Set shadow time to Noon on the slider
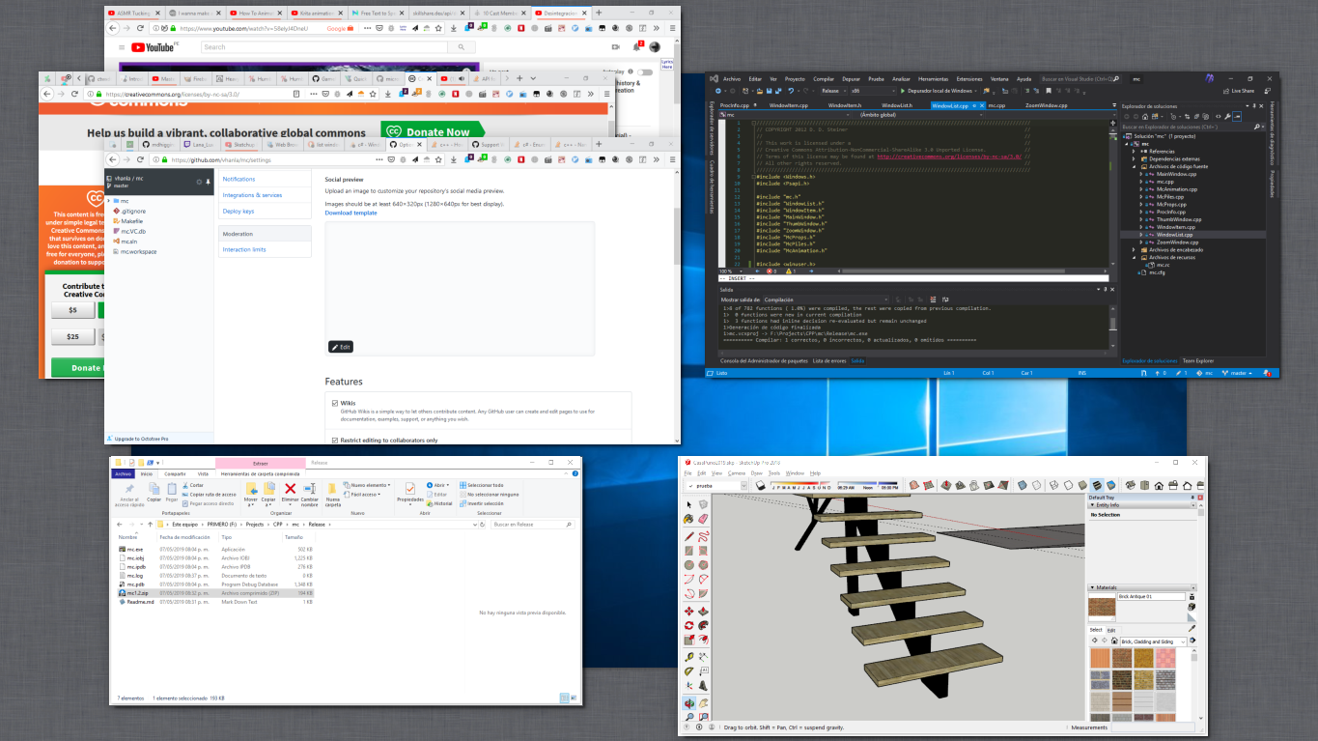Screen dimensions: 1318x741 (866, 486)
